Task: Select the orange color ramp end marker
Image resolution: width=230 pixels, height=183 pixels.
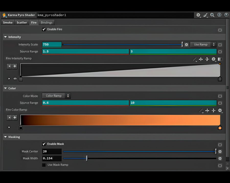Action: coord(220,128)
